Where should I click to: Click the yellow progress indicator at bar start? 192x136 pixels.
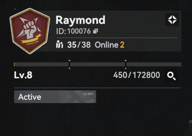pyautogui.click(x=14, y=64)
